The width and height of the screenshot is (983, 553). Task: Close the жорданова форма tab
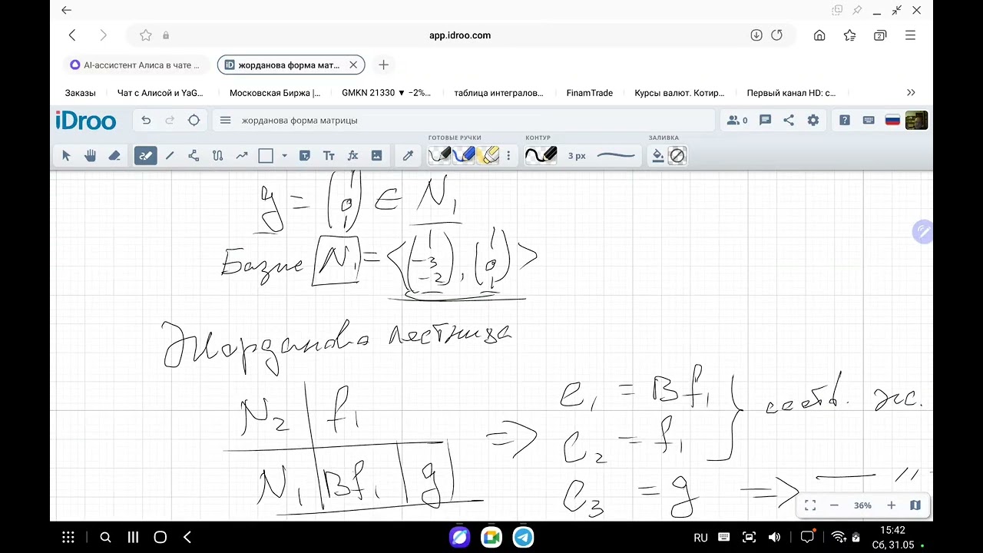353,65
